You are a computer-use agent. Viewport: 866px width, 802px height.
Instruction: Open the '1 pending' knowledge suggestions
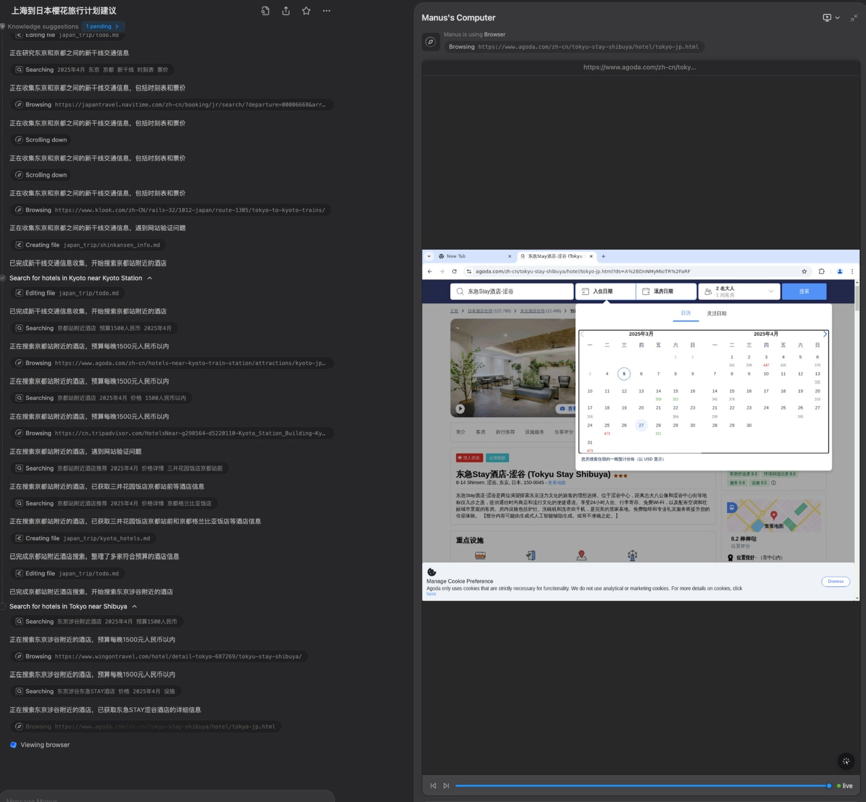pos(102,26)
